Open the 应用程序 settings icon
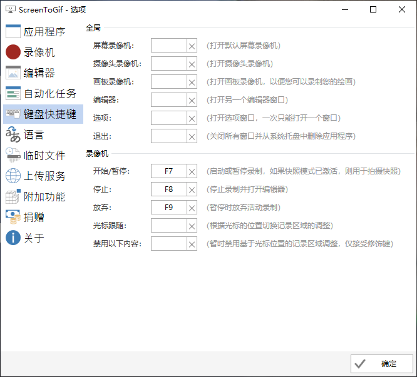417x377 pixels. pos(13,31)
